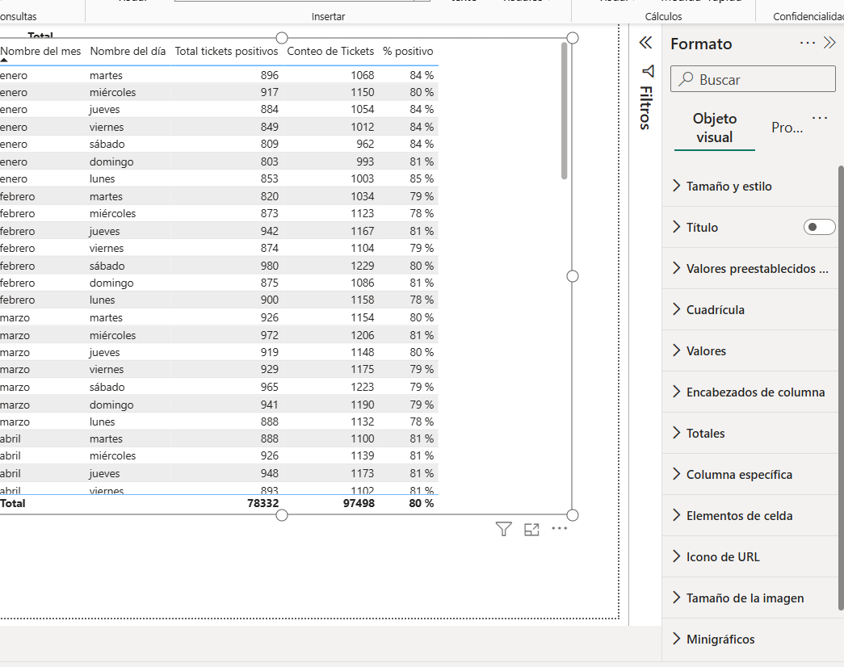Viewport: 844px width, 667px height.
Task: Click the Filtros funnel icon
Action: [646, 71]
